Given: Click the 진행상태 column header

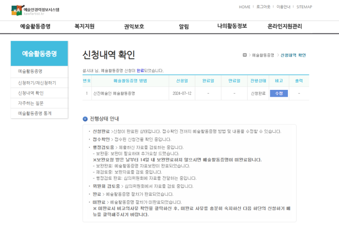Looking at the screenshot, I should click(258, 81).
